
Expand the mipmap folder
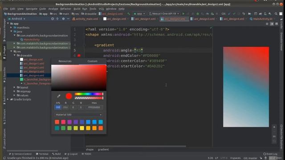[x=15, y=92]
